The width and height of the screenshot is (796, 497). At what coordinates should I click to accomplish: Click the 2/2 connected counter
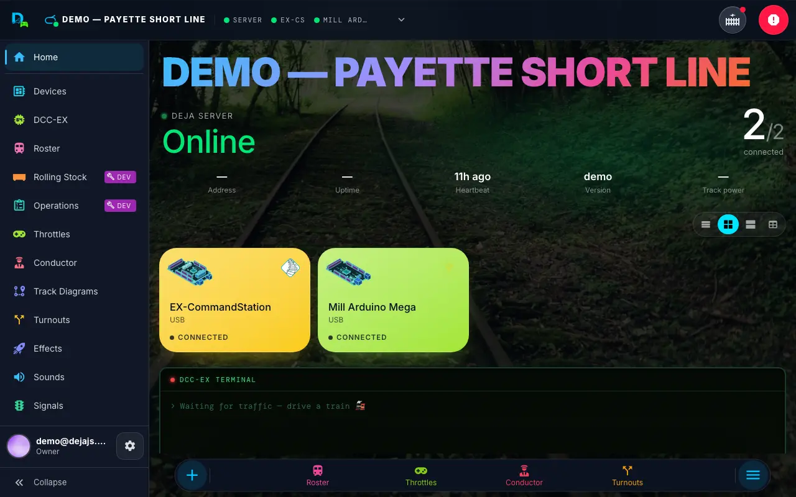(763, 131)
